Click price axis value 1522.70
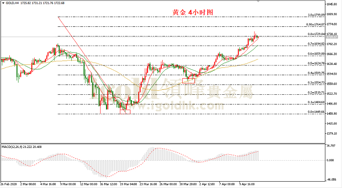Screen dimensions: 342x188 332,94
